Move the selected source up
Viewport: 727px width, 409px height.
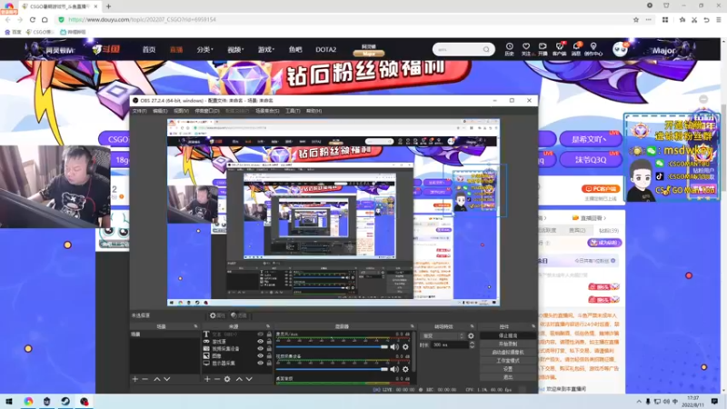tap(239, 379)
